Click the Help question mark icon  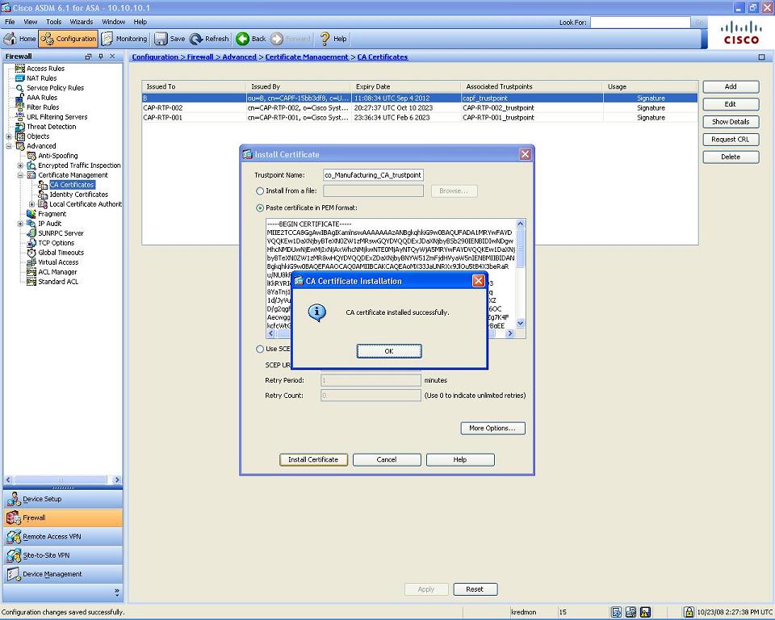pos(325,39)
